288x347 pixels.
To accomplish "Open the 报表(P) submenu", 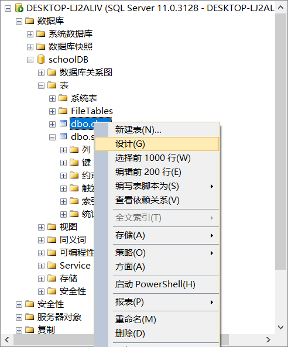I will coord(157,302).
